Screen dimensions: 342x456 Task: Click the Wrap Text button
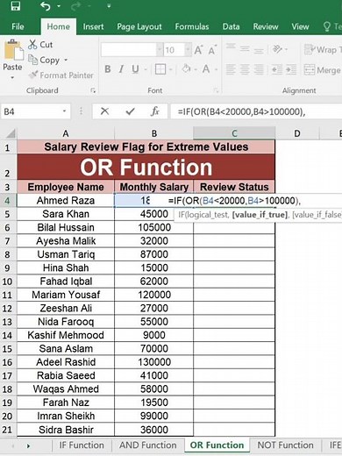[323, 50]
